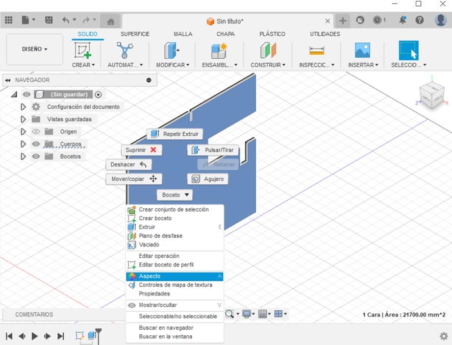Choose Plano de desfase menu entry
The image size is (452, 345).
[174, 236]
